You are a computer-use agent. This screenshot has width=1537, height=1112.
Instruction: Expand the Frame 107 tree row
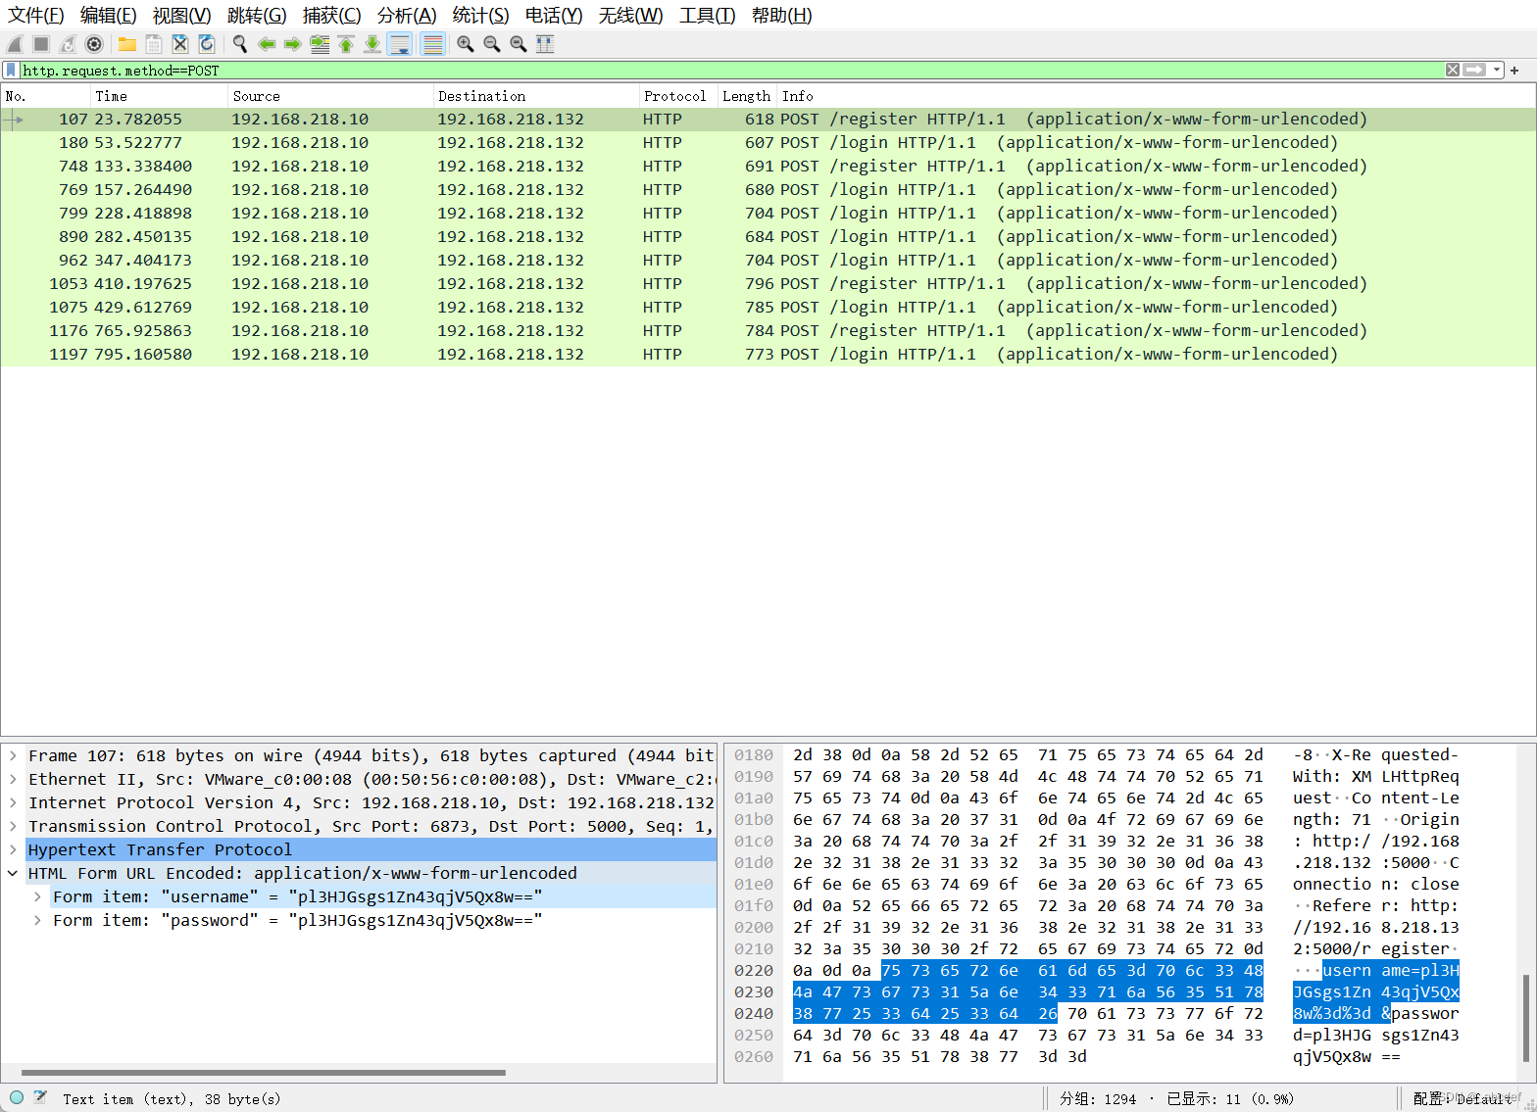[x=13, y=755]
